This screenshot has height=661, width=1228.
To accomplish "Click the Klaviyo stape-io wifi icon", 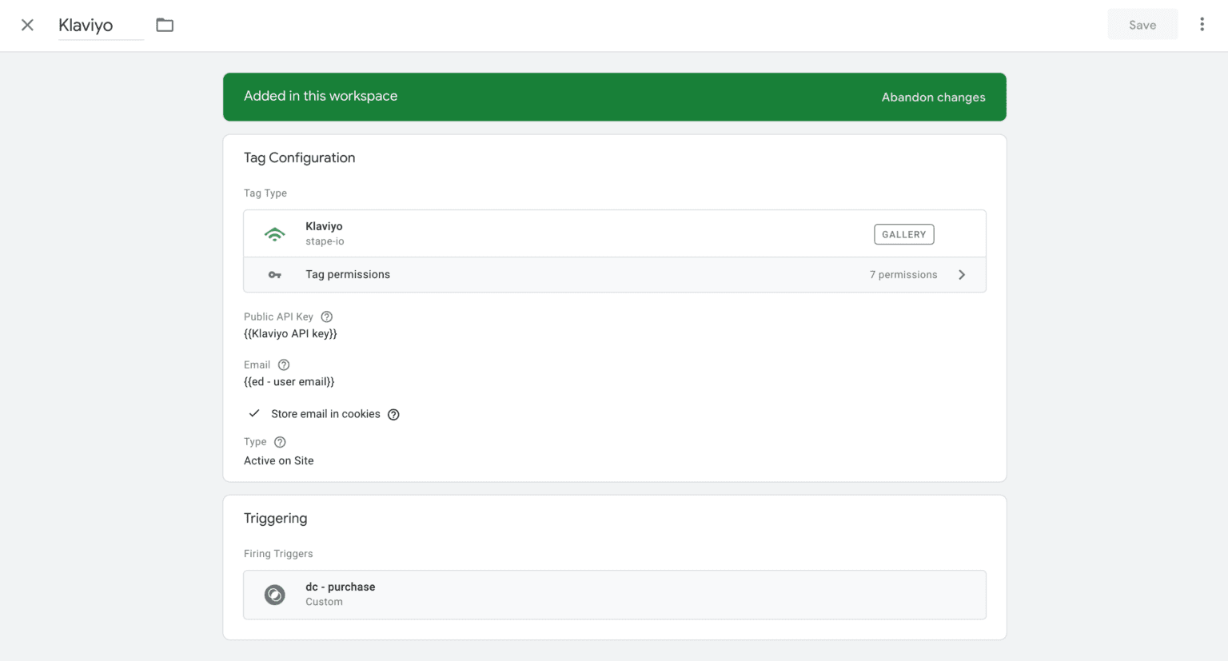I will coord(274,234).
